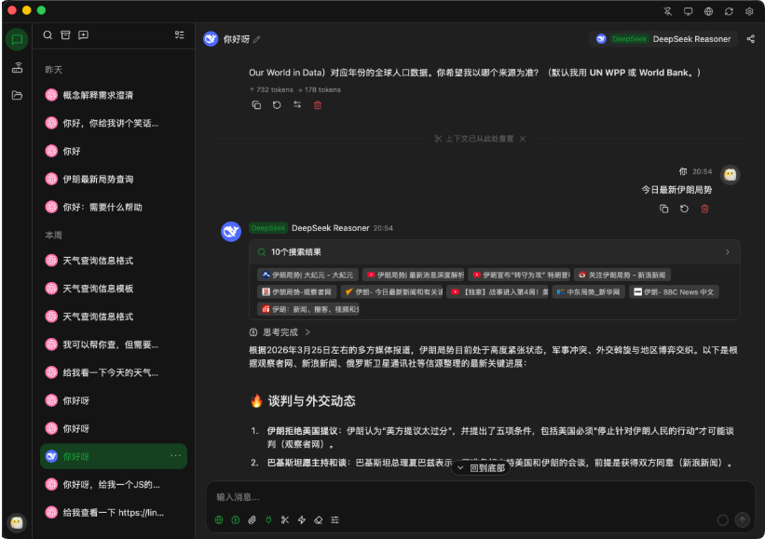This screenshot has height=539, width=765.
Task: Open the ... menu on 你好呀 chat
Action: pos(175,456)
